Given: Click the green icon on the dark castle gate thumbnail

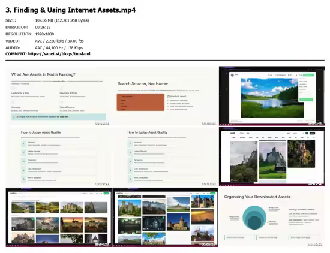Looking at the screenshot, I should (163, 218).
